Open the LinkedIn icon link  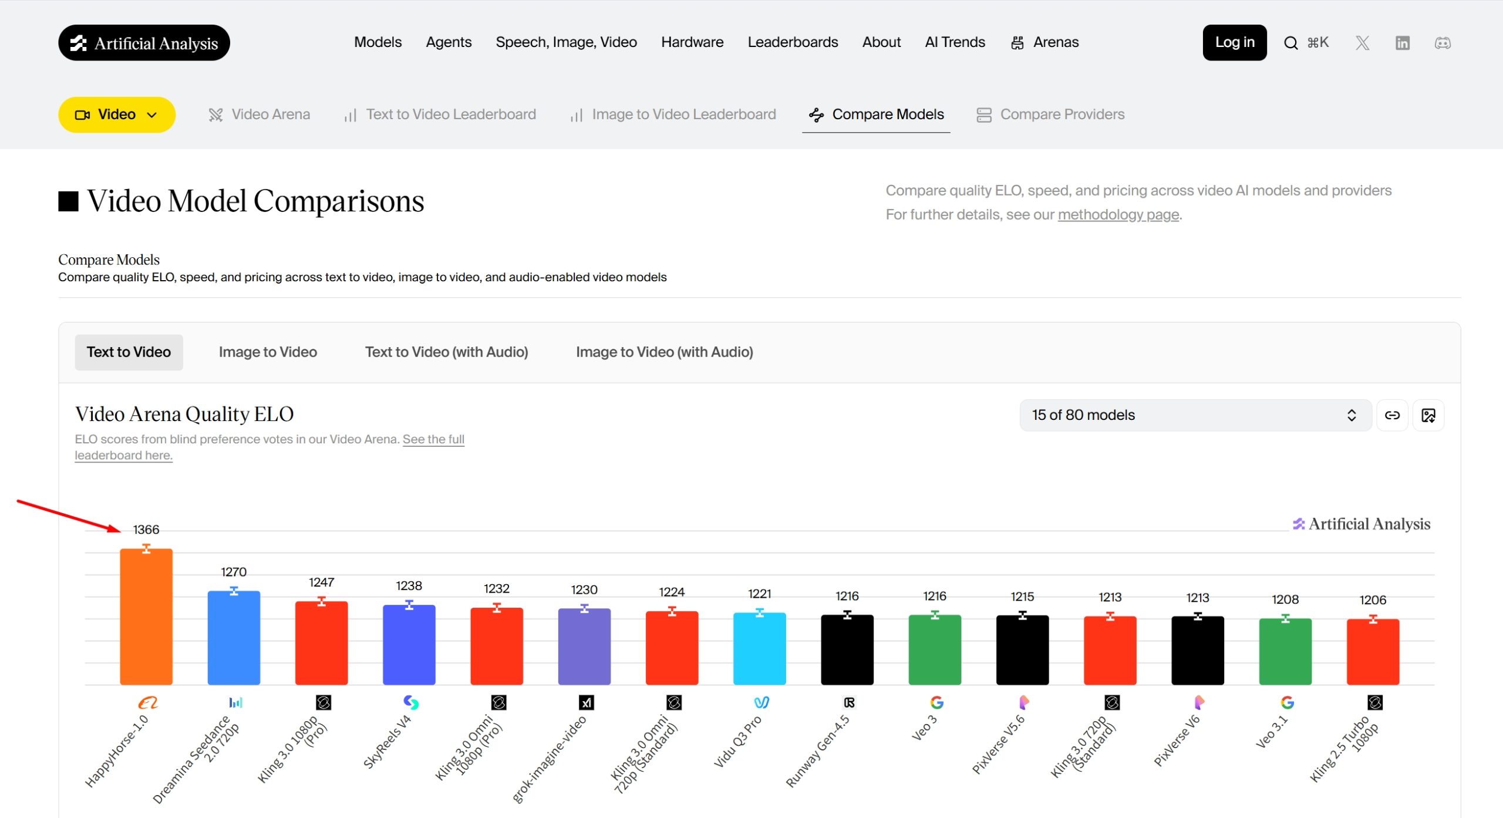tap(1402, 43)
